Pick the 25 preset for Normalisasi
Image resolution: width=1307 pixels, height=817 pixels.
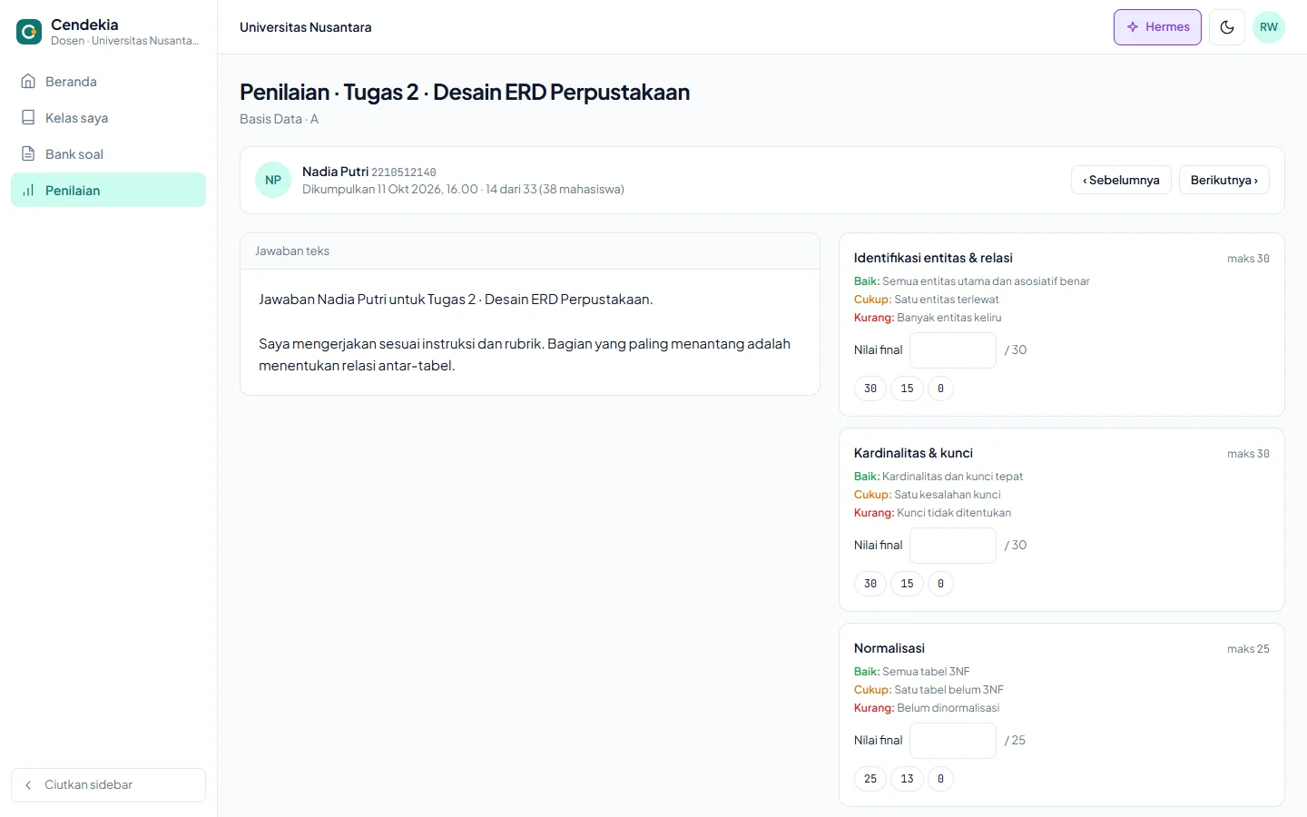[870, 779]
